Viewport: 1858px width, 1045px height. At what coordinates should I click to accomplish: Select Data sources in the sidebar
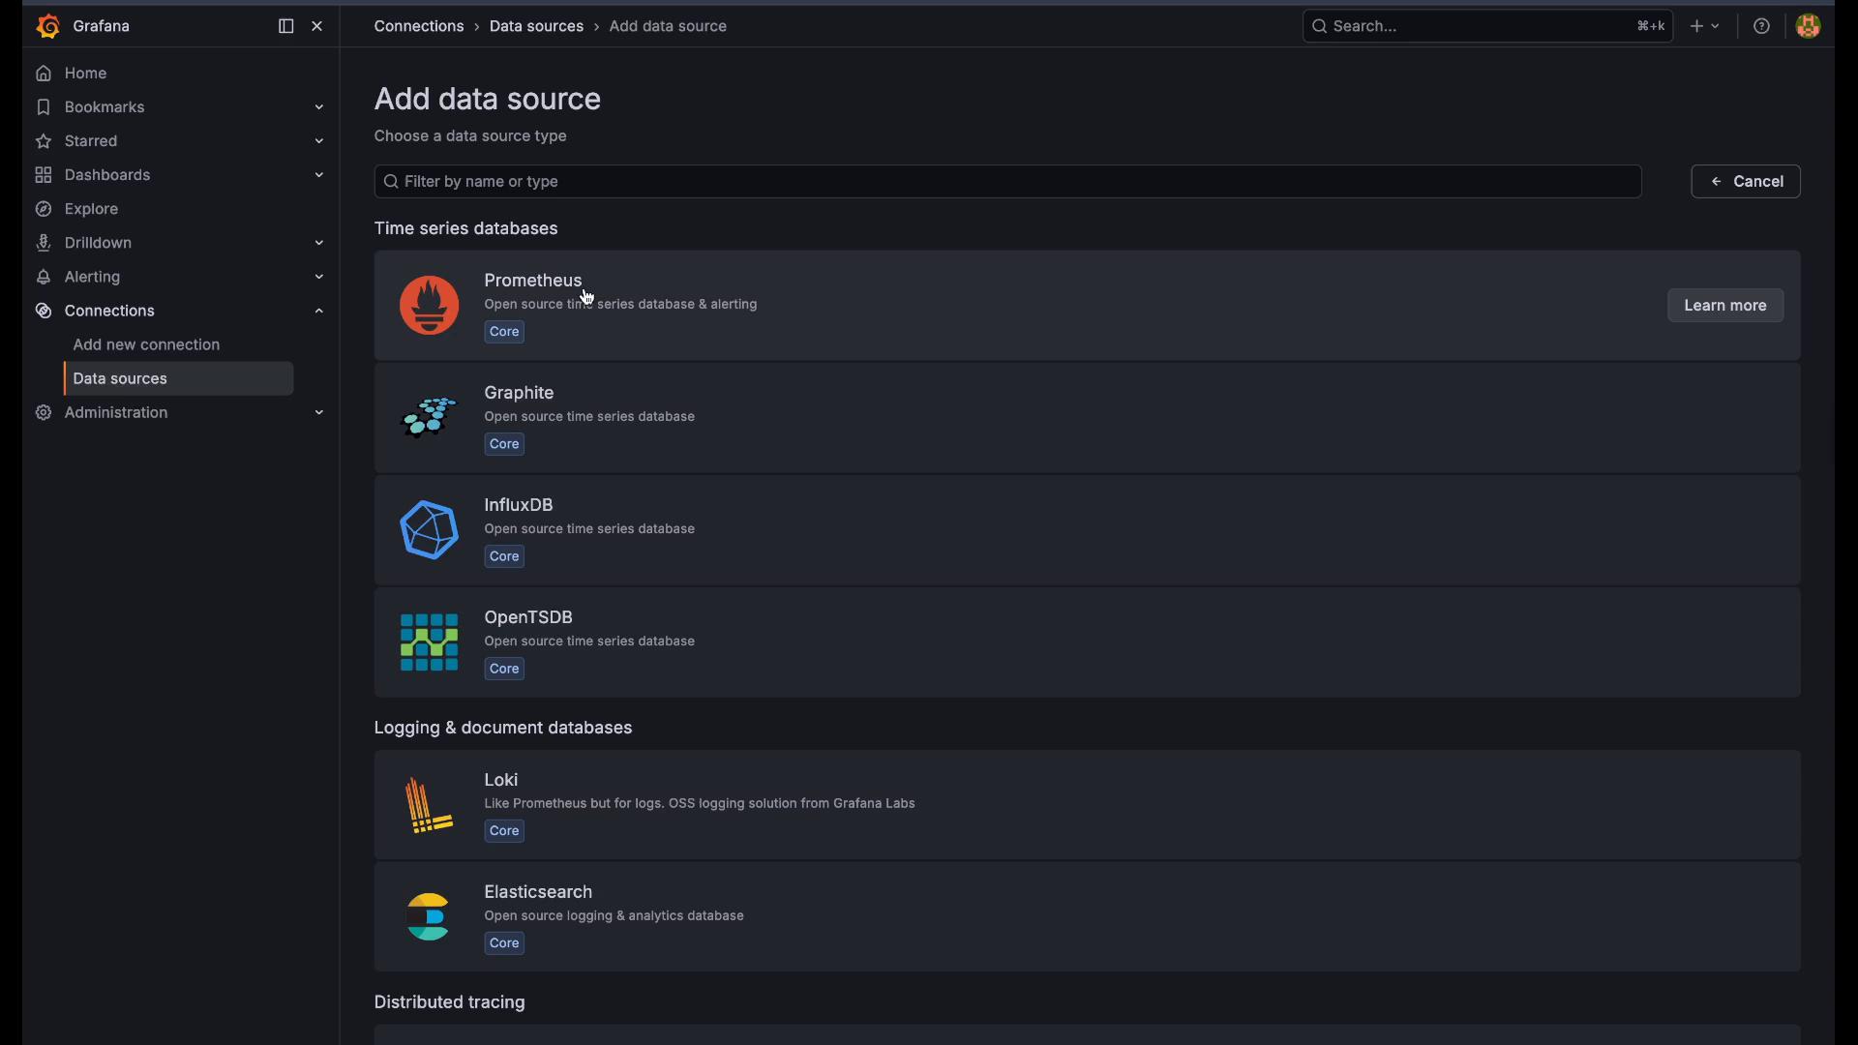179,378
